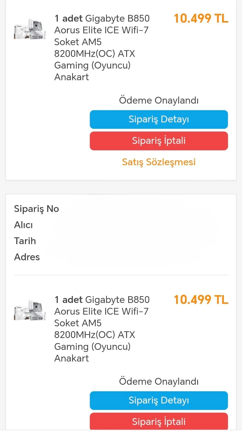Select the first order's Gigabyte B850 product title
Viewport: 242px width, 432px height.
[102, 48]
